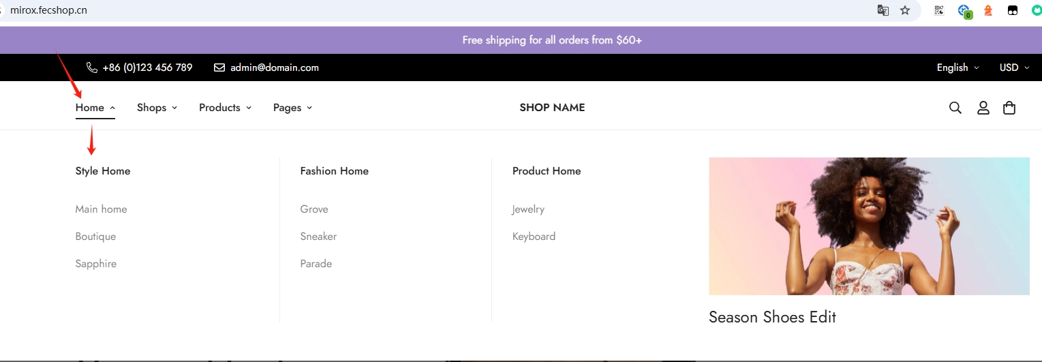Bookmark this page with the star icon
This screenshot has height=362, width=1042.
(905, 10)
